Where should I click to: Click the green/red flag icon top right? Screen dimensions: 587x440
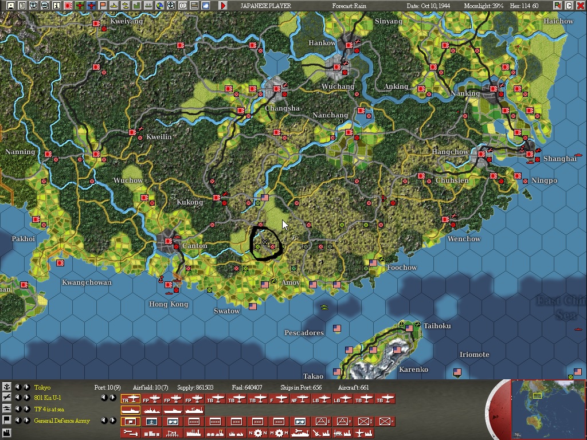coord(558,6)
